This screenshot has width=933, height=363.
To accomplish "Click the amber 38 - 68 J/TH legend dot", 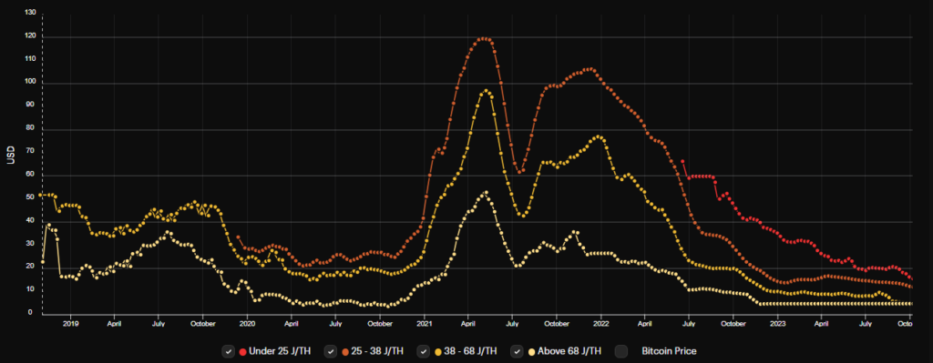I will coord(439,352).
